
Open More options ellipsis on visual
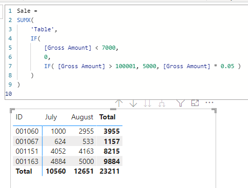click(x=209, y=102)
